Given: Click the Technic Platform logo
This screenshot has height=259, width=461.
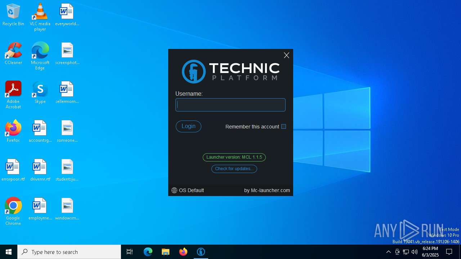Looking at the screenshot, I should coord(230,71).
